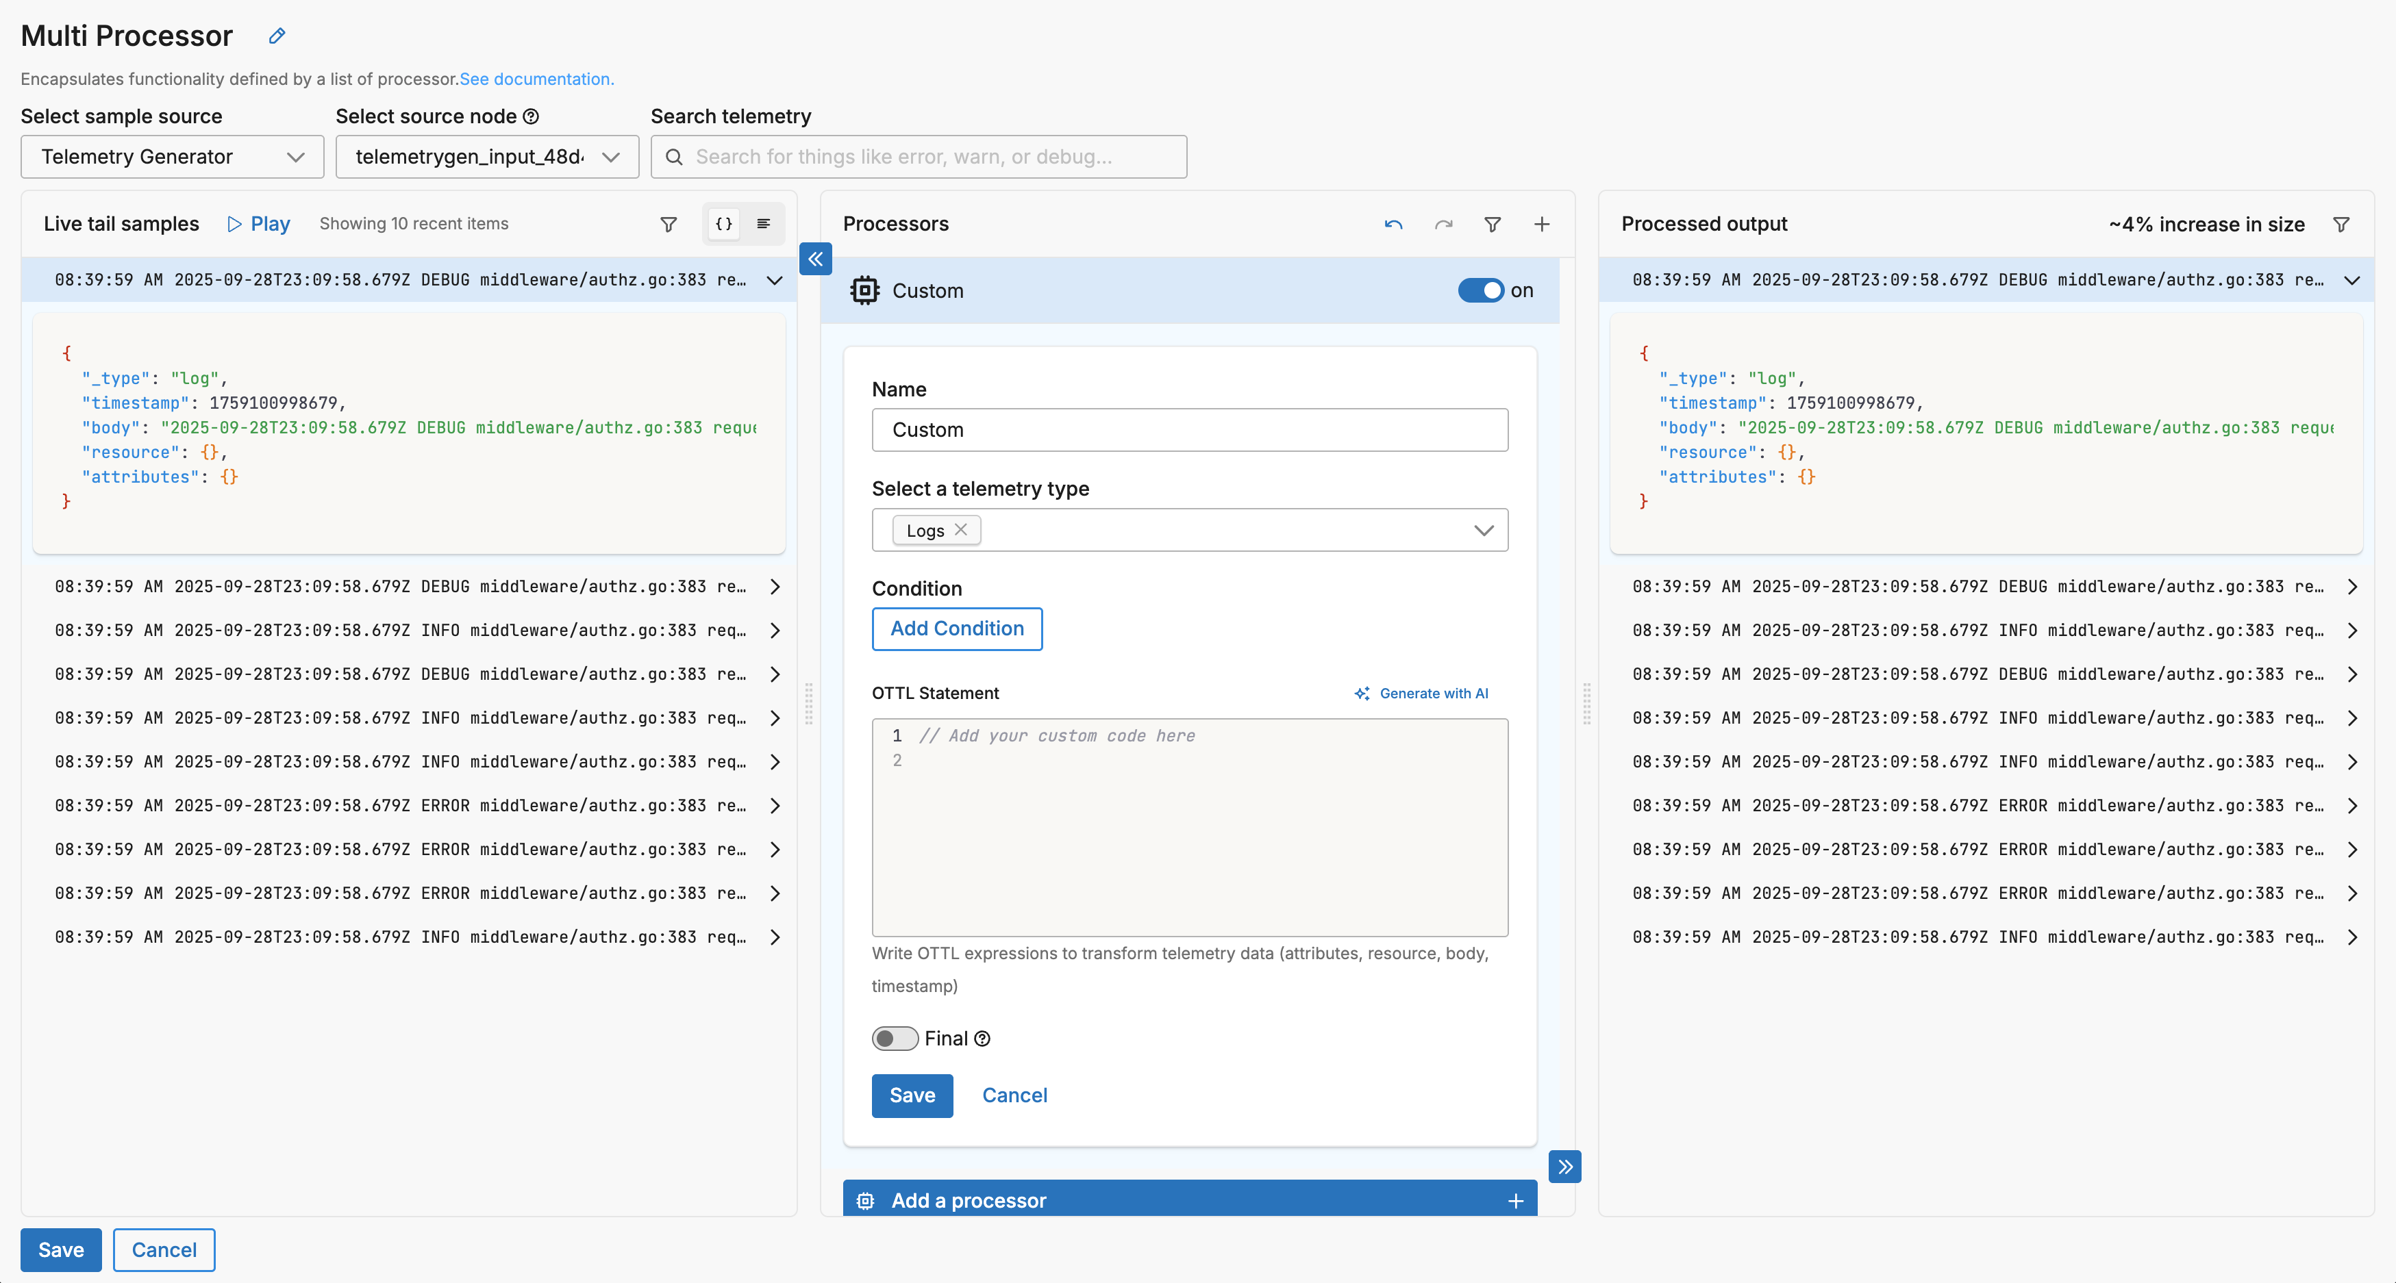Open the telemetrygen_input source node dropdown
The image size is (2396, 1283).
click(x=486, y=157)
